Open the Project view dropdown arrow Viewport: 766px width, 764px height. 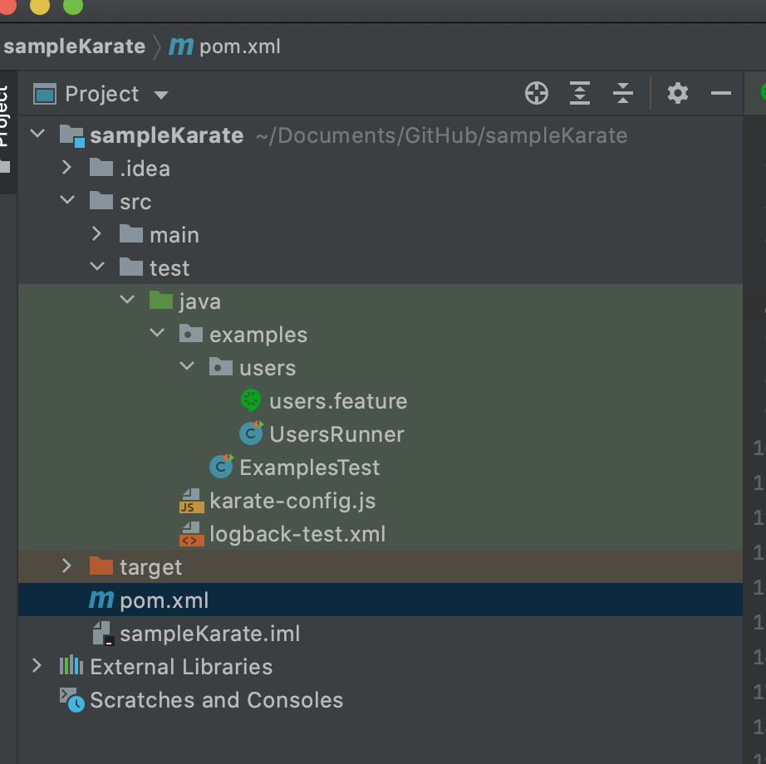click(x=160, y=95)
